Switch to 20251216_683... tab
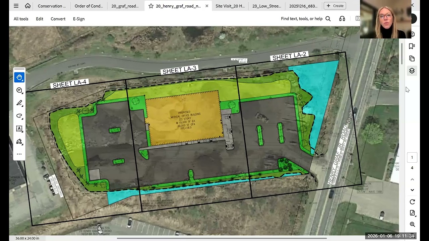Image resolution: width=429 pixels, height=241 pixels. click(x=303, y=6)
